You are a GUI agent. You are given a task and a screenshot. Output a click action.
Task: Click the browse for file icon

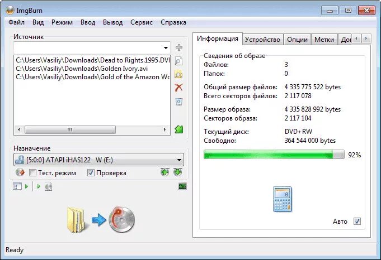(x=178, y=61)
